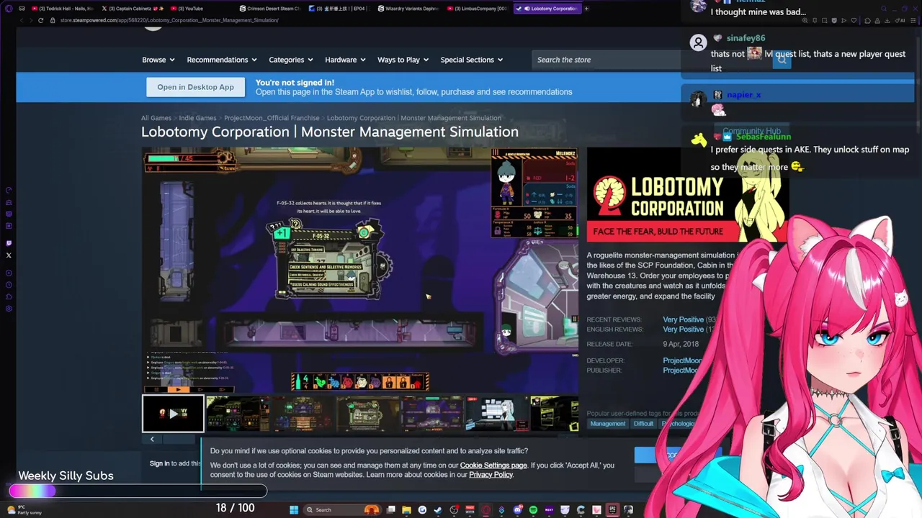This screenshot has height=518, width=922.
Task: Open Task View on the taskbar
Action: pos(390,510)
